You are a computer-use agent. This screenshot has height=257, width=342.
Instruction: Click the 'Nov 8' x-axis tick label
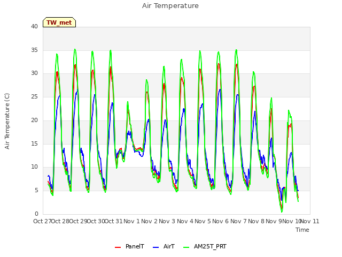coord(256,221)
